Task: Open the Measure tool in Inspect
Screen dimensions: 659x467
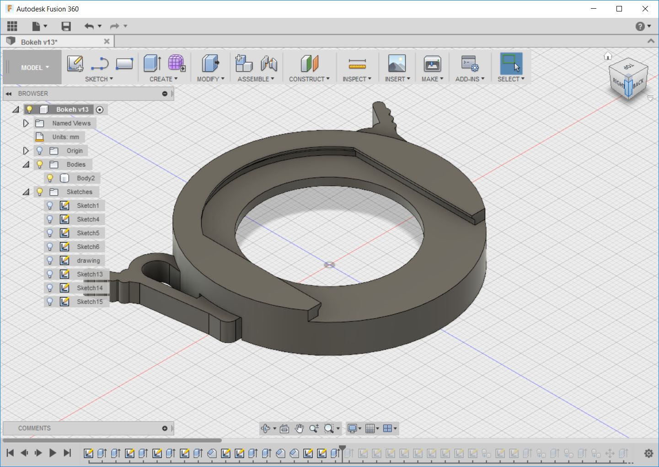Action: pyautogui.click(x=357, y=64)
